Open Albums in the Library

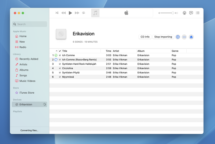click(x=29, y=70)
